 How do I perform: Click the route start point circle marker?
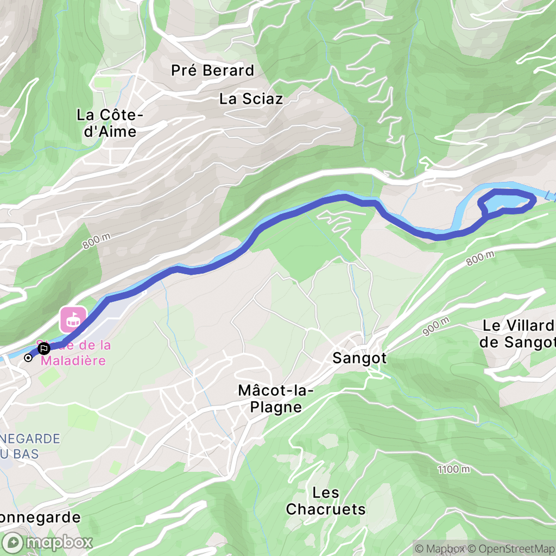28,358
